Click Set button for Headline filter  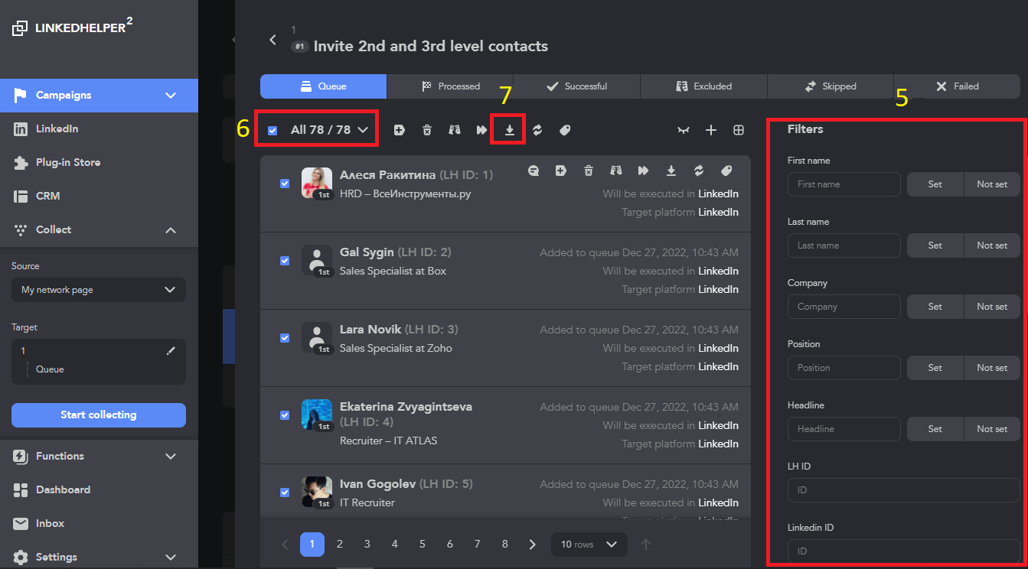click(935, 429)
